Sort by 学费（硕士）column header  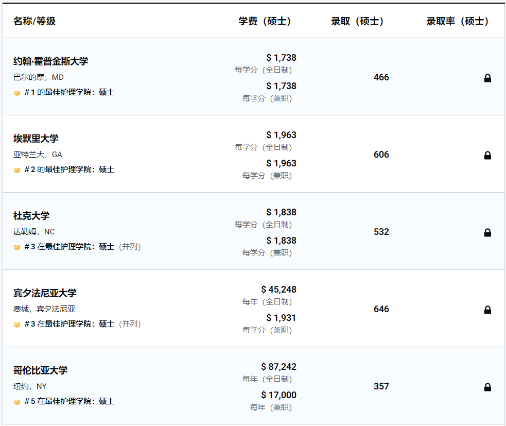(265, 21)
